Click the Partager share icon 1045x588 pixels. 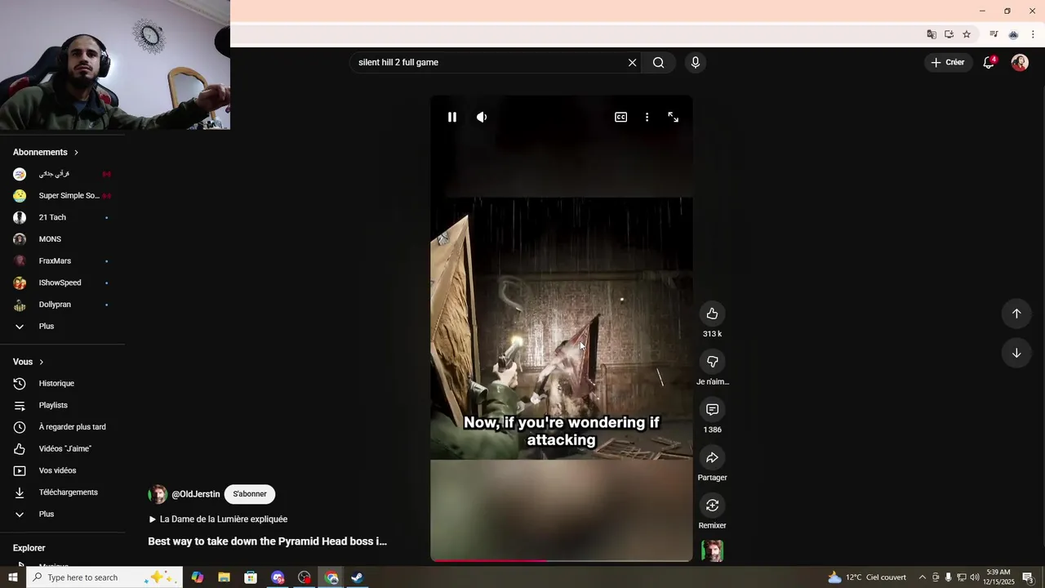click(712, 457)
